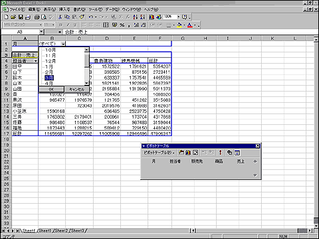Click the PivotTable field list scroll-down arrow
The height and width of the screenshot is (239, 319).
pyautogui.click(x=255, y=175)
